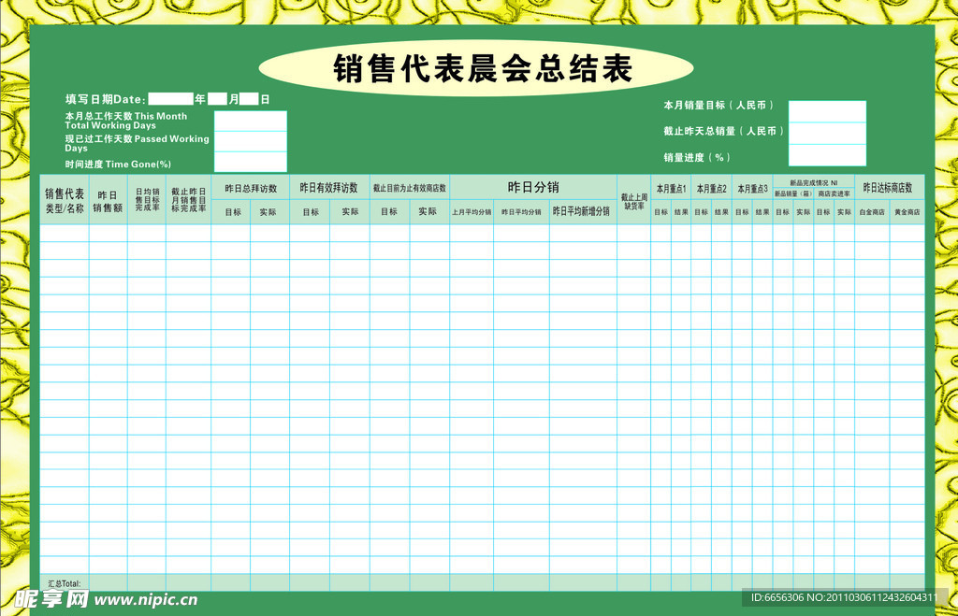Viewport: 958px width, 616px height.
Task: Select the 昨日总拜访数 header cell
Action: pyautogui.click(x=250, y=188)
